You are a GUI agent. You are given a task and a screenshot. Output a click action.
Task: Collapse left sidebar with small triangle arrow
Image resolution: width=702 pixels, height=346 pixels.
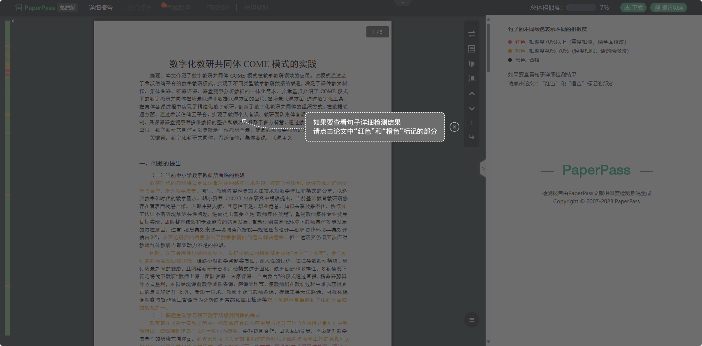[12, 21]
